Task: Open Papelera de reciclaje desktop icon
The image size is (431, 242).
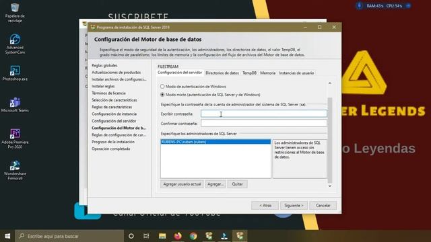Action: (15, 12)
